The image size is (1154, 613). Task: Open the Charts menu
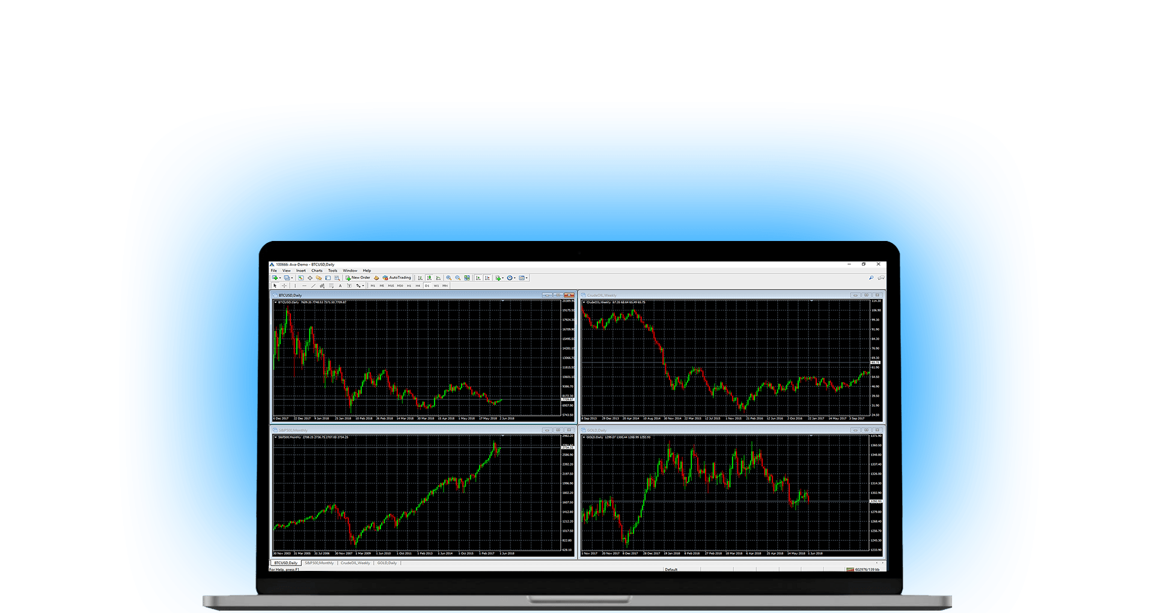point(317,270)
